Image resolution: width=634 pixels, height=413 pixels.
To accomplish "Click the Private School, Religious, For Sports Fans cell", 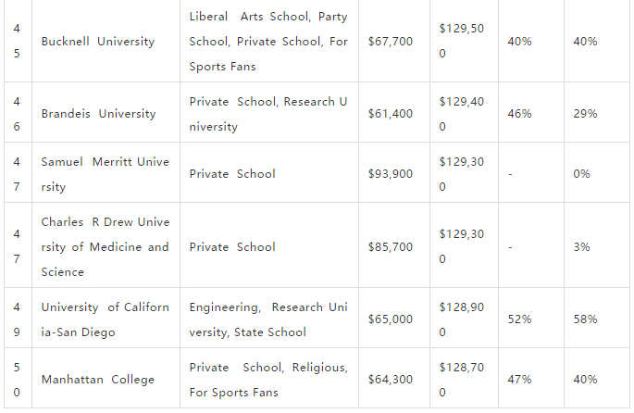I will click(x=269, y=380).
